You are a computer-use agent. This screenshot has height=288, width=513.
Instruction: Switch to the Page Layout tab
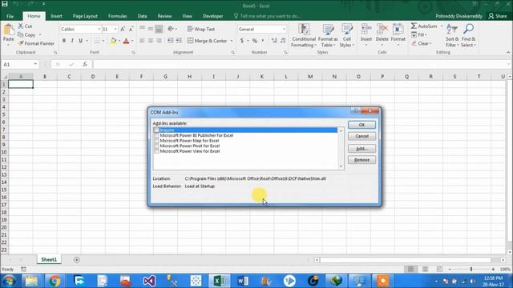pos(85,16)
